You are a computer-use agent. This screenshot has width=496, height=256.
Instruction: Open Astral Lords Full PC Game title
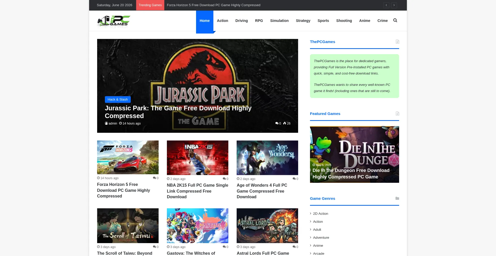coord(263,253)
